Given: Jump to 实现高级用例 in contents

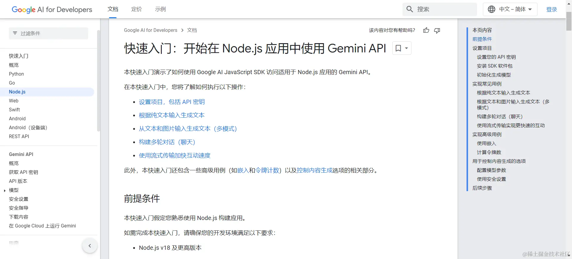Looking at the screenshot, I should [x=487, y=134].
